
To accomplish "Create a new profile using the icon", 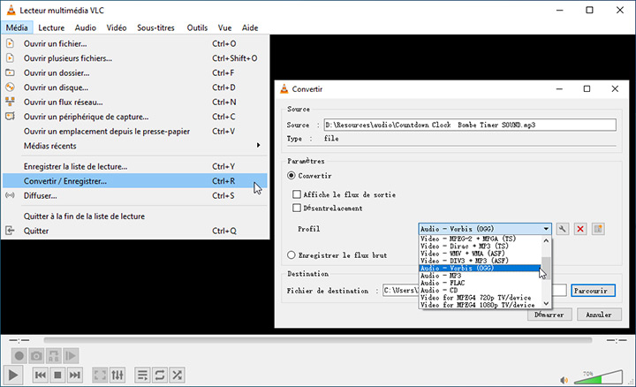I will point(598,229).
